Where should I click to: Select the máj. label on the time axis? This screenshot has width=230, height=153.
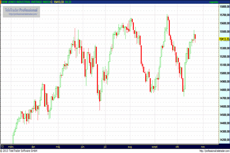[x=58, y=146]
